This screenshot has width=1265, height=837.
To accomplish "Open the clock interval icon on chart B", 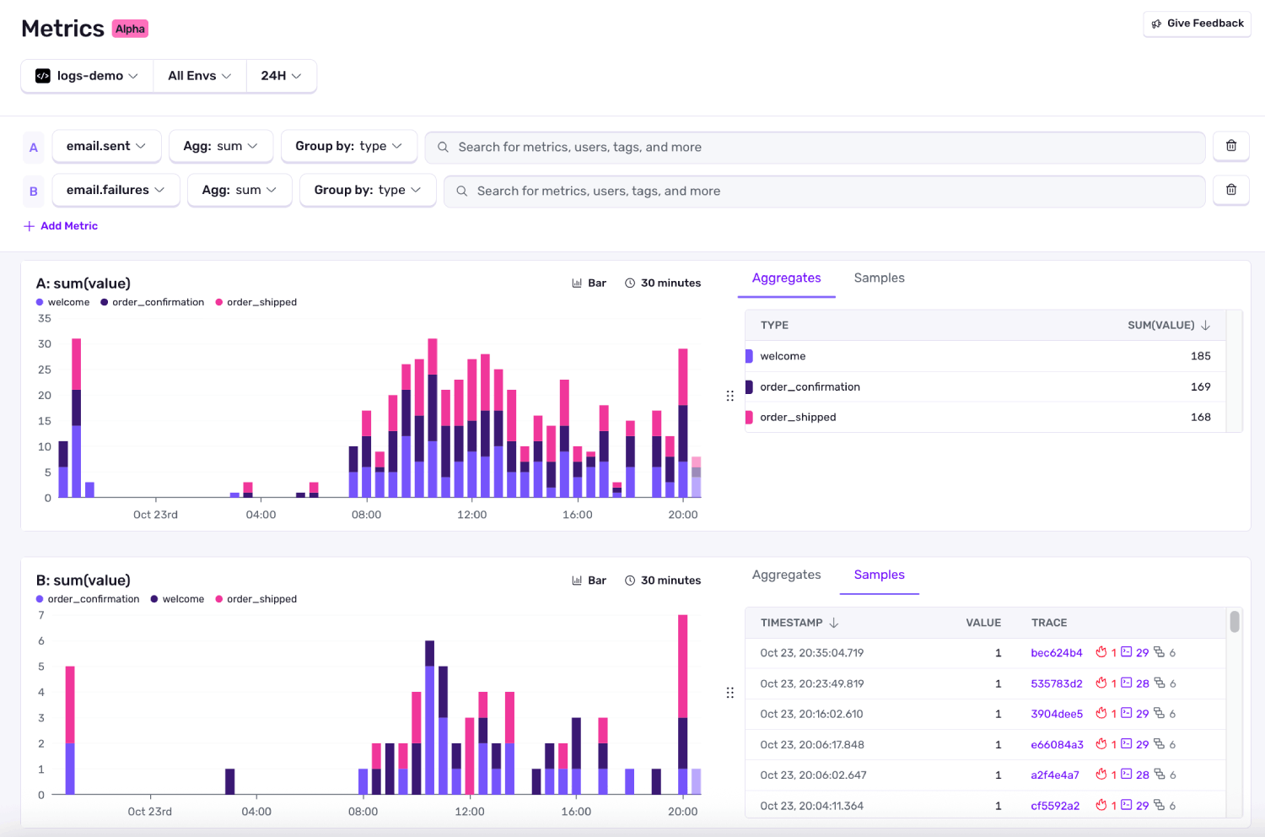I will [x=631, y=580].
